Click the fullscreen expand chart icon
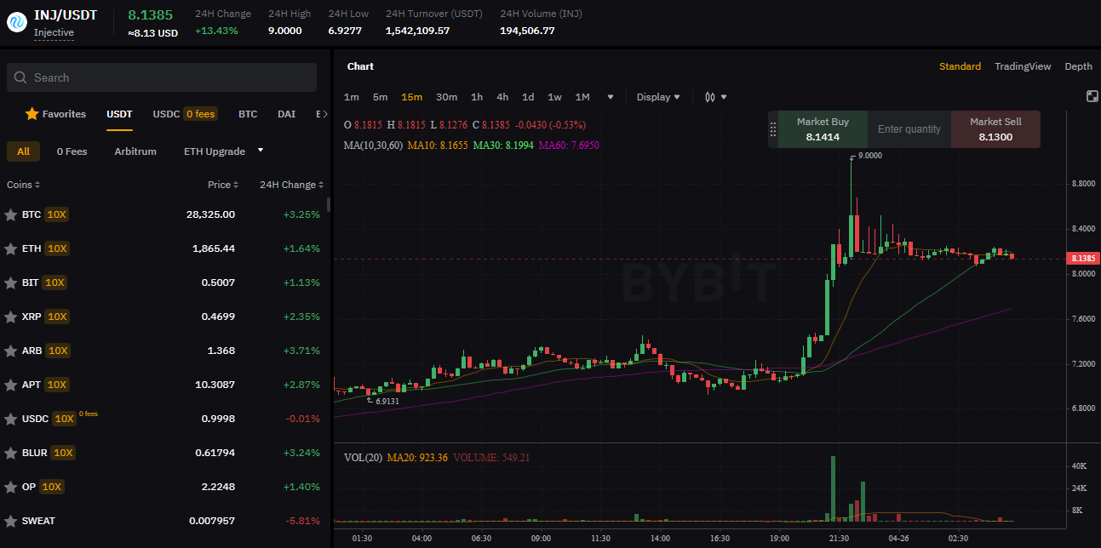Image resolution: width=1101 pixels, height=548 pixels. click(1092, 96)
